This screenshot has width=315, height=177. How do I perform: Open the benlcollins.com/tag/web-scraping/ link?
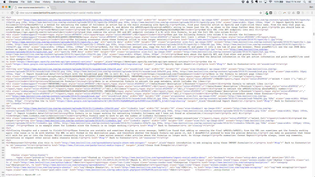tap(234, 167)
